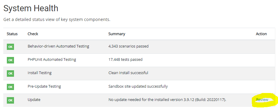The height and width of the screenshot is (111, 278).
Task: Click the OK badge for PHPUnit Automated Testing
Action: (10, 60)
